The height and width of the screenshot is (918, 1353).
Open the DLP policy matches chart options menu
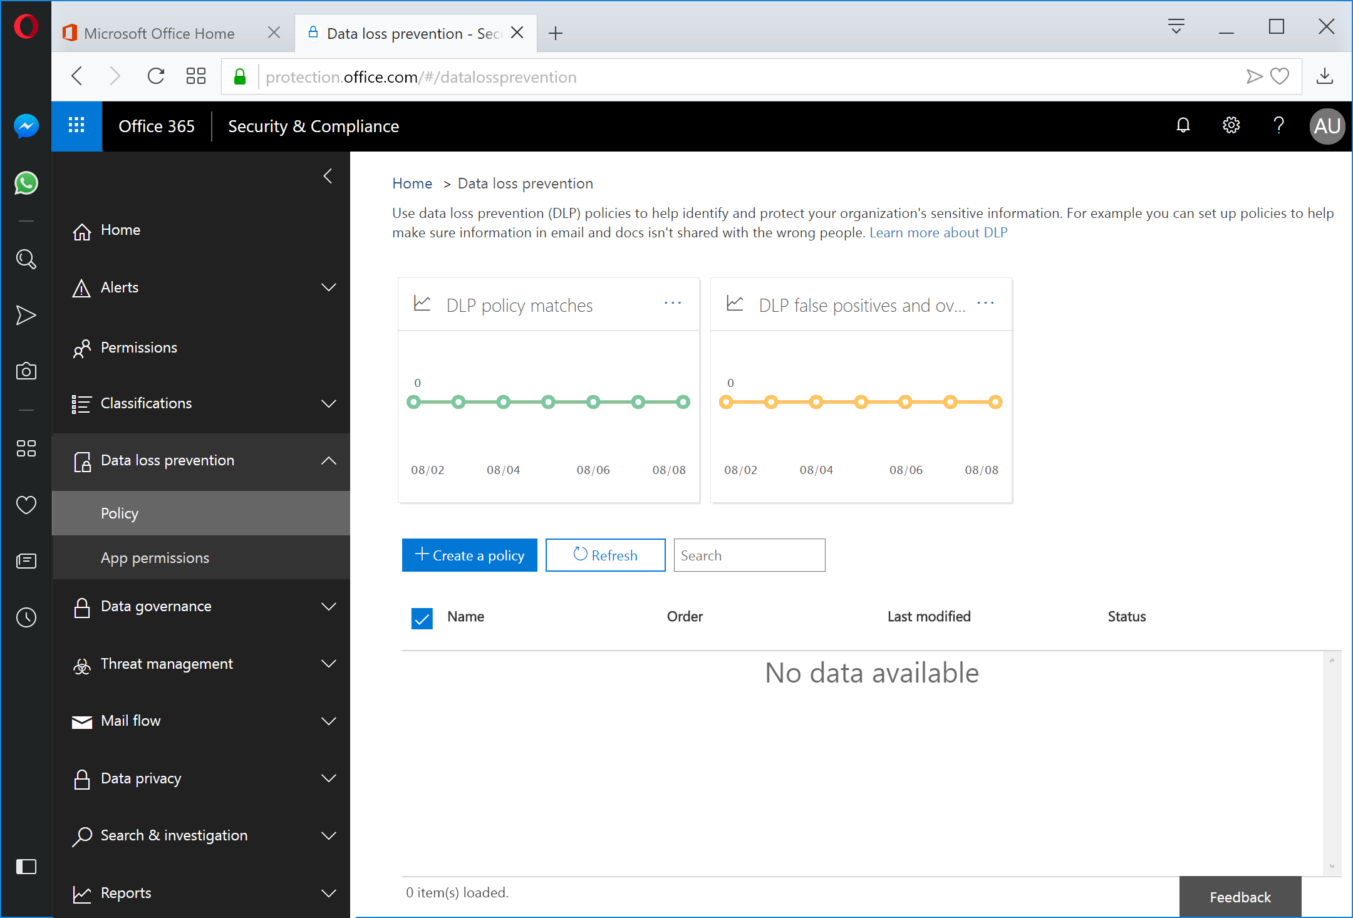coord(672,303)
